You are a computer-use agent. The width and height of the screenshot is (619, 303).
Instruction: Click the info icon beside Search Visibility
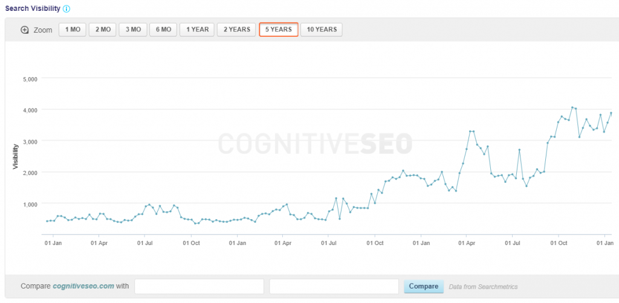[x=66, y=8]
